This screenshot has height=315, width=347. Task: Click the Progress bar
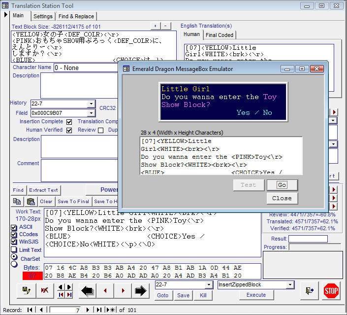[315, 247]
